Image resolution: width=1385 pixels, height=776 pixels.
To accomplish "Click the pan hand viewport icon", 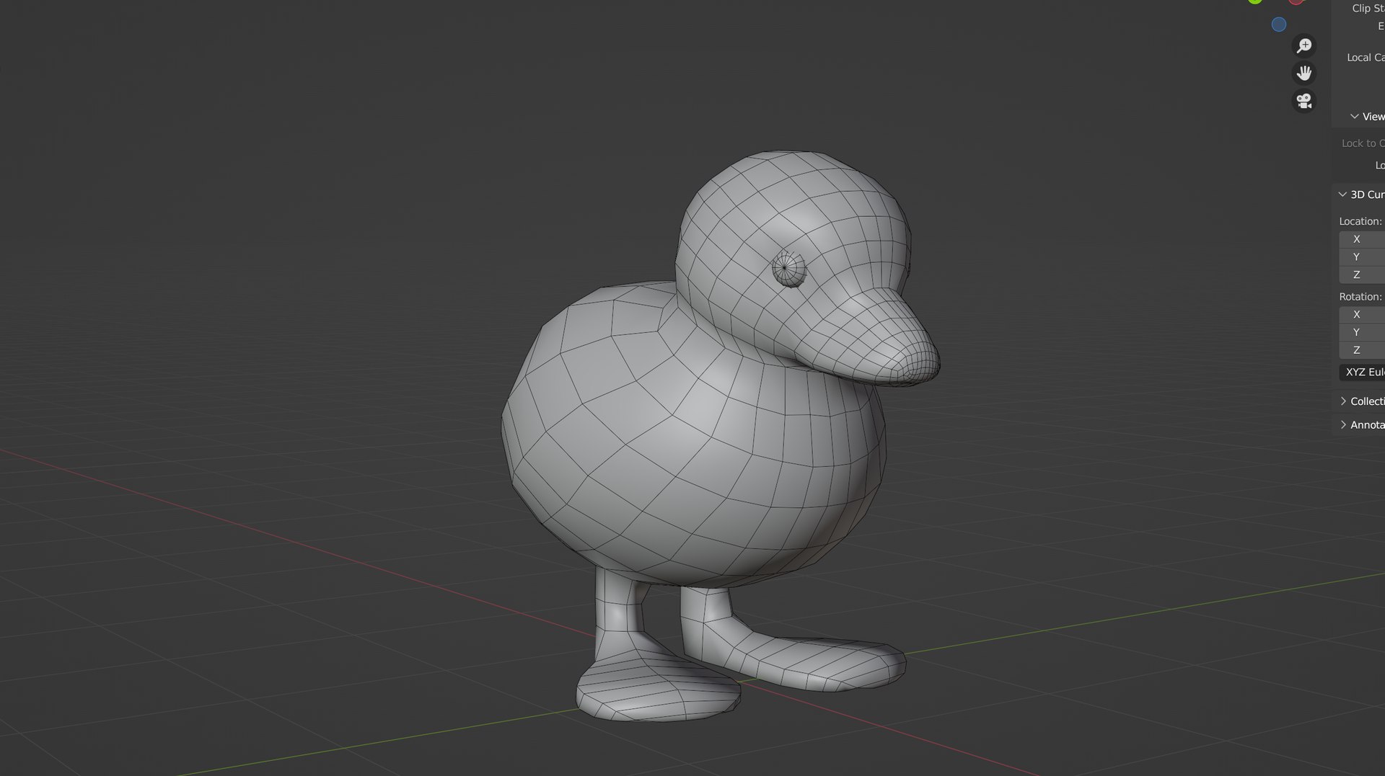I will [x=1303, y=73].
